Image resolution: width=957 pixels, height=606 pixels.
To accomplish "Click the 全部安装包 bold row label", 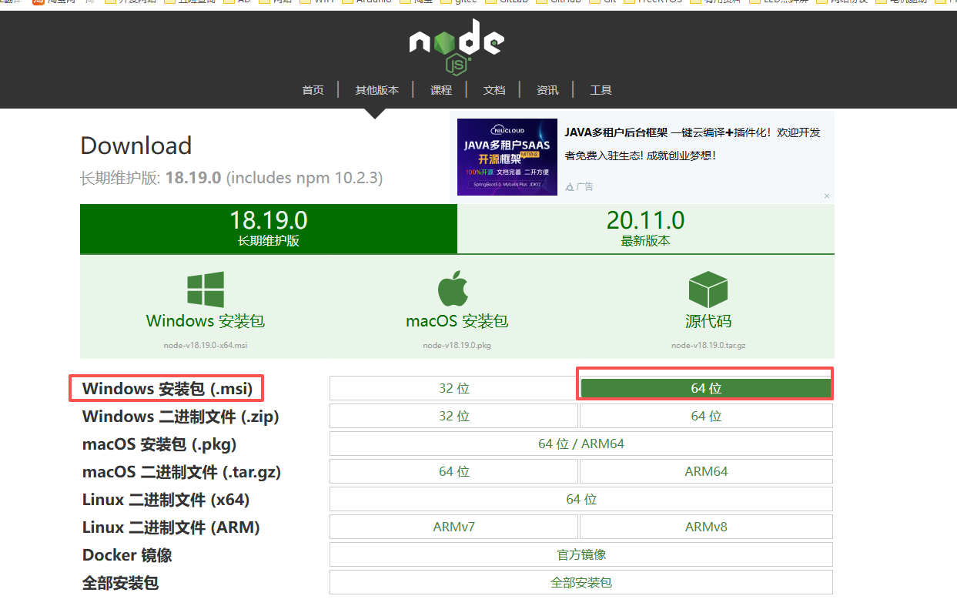I will (120, 583).
